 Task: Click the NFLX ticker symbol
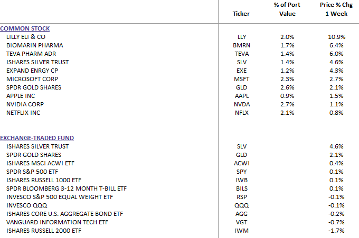(x=241, y=113)
